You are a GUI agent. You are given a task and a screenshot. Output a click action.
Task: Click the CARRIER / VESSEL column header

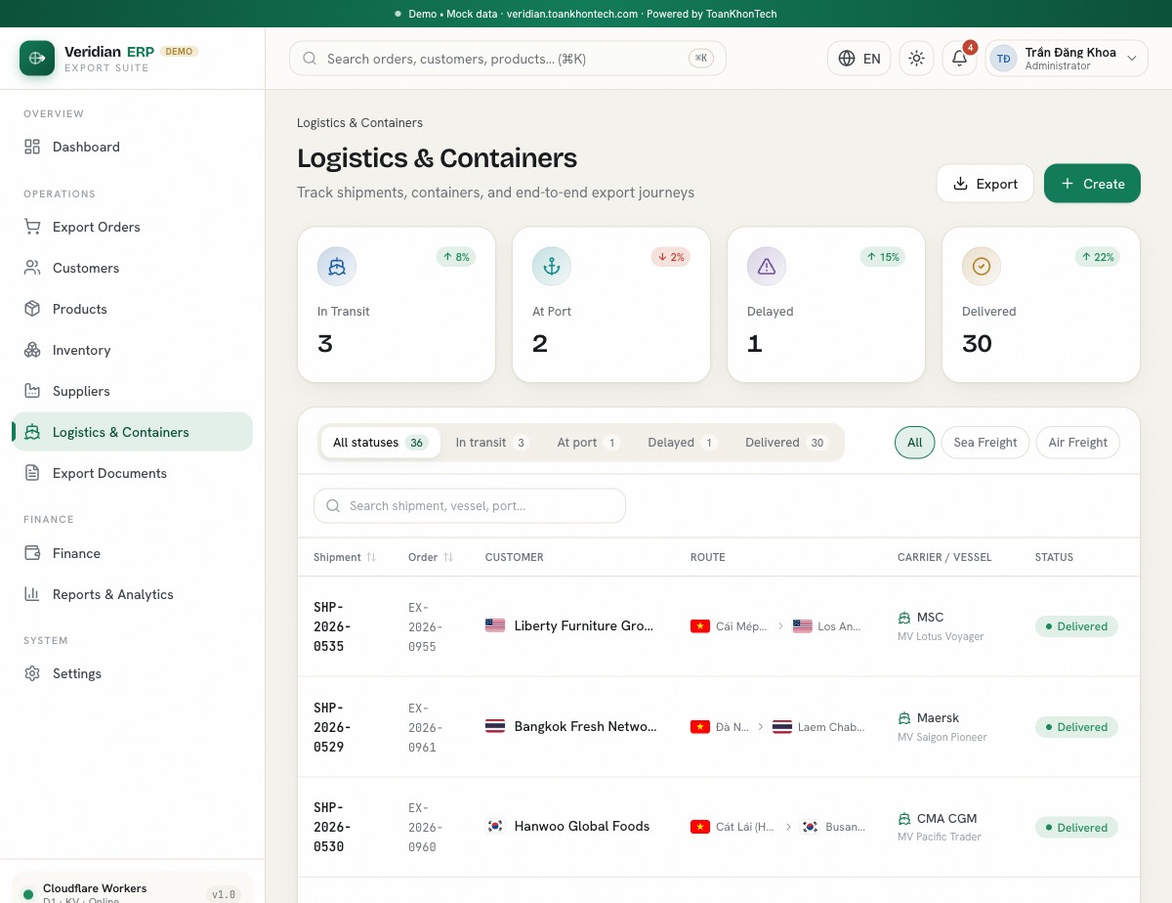click(944, 557)
